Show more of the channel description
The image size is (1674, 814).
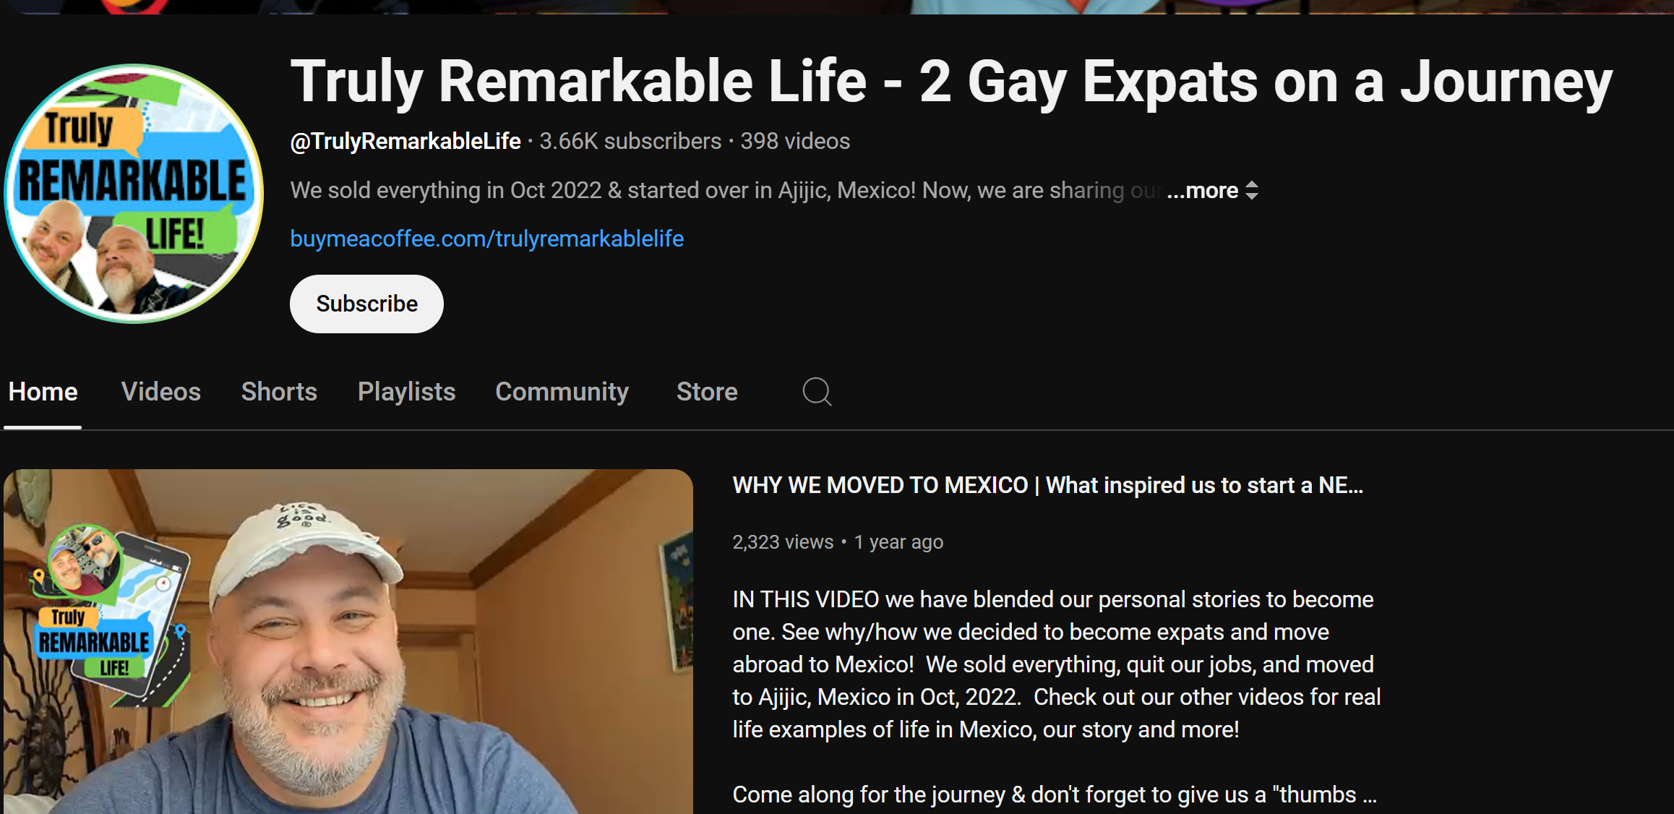pyautogui.click(x=1203, y=191)
